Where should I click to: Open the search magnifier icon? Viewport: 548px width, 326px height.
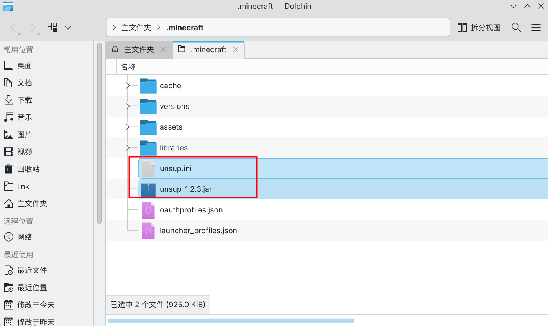(516, 28)
